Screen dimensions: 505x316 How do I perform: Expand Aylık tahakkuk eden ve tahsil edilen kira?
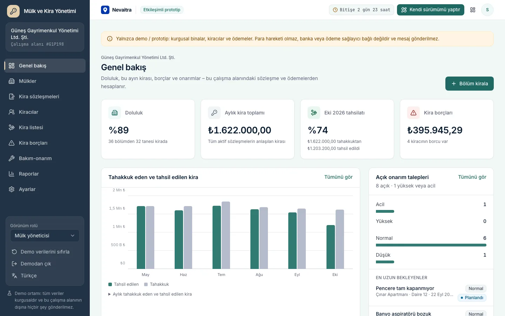pos(150,294)
